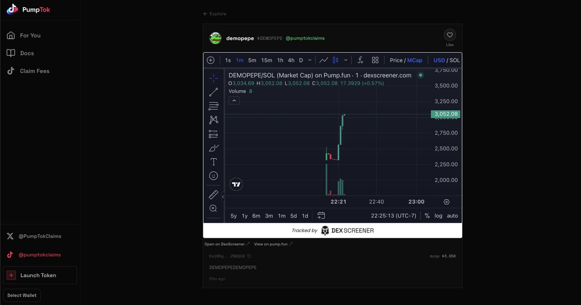Open the Docs page
Viewport: 581px width, 305px height.
click(27, 53)
